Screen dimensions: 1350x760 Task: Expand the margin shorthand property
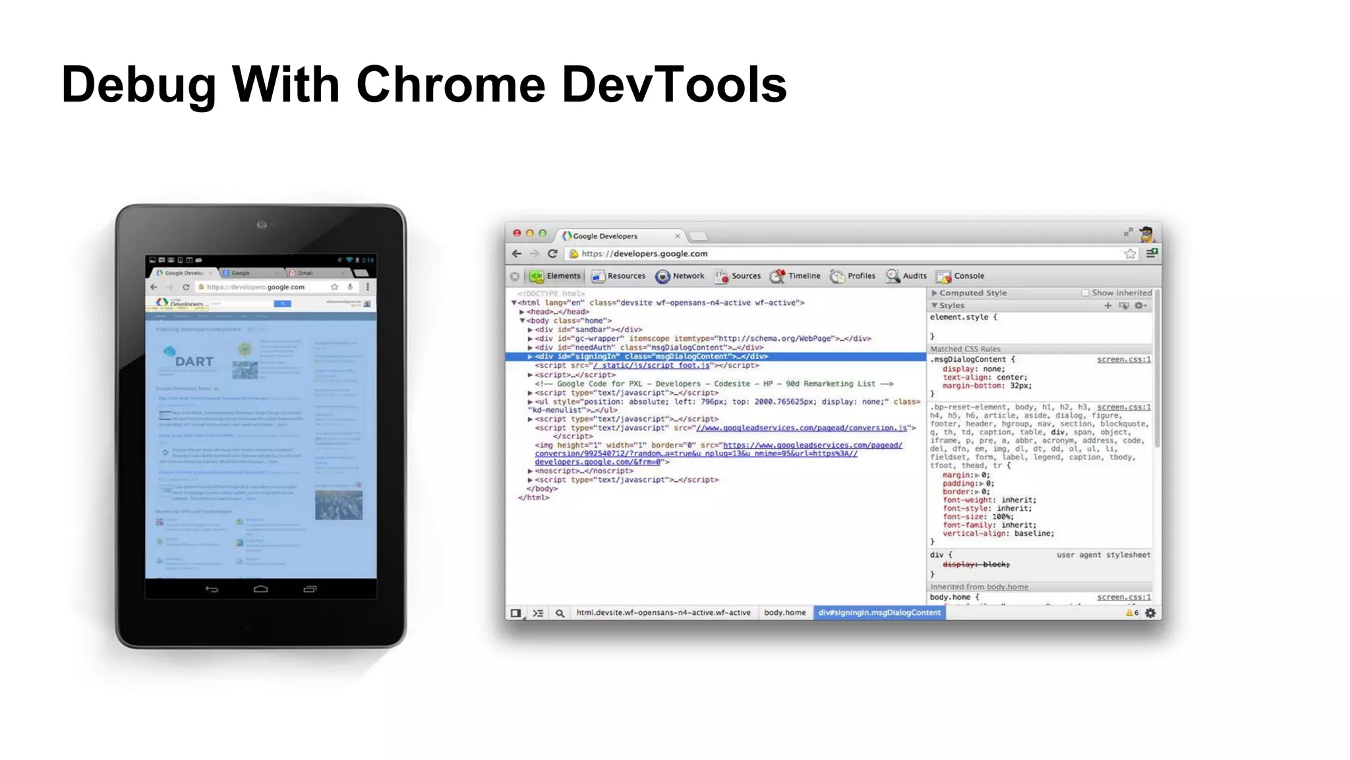click(x=978, y=475)
